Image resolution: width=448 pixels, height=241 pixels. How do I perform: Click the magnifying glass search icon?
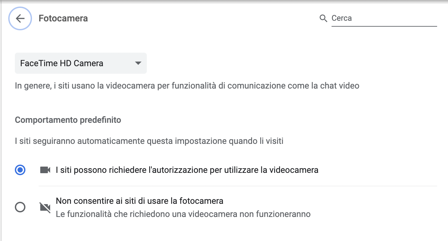323,18
